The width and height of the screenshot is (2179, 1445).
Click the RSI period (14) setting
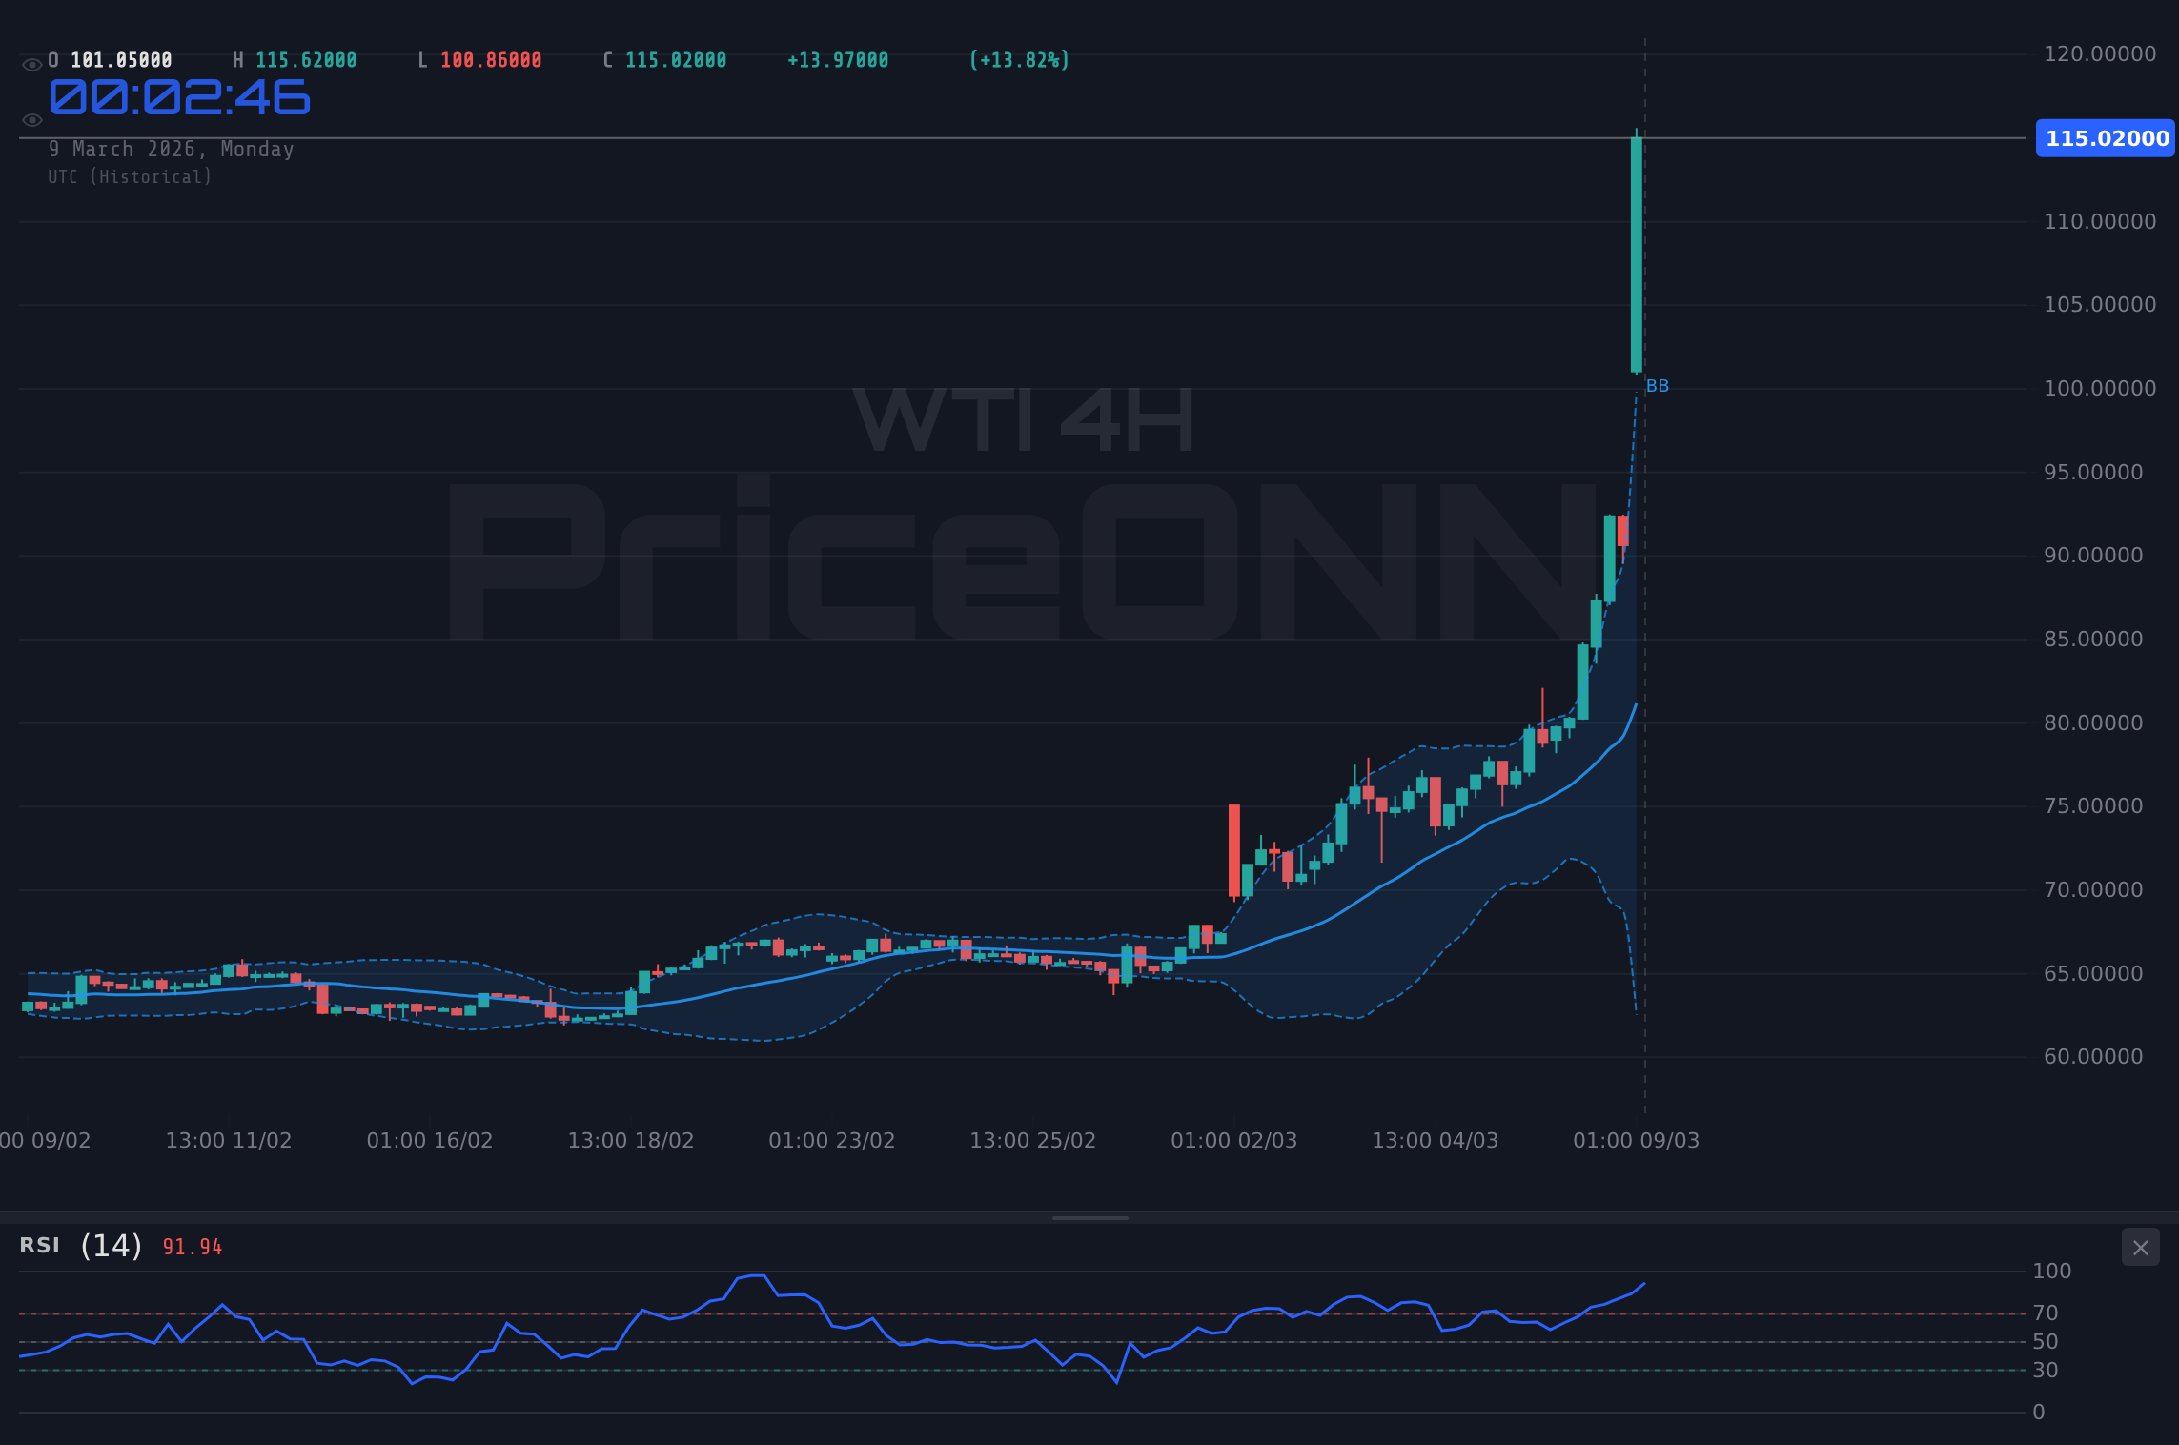pos(112,1246)
